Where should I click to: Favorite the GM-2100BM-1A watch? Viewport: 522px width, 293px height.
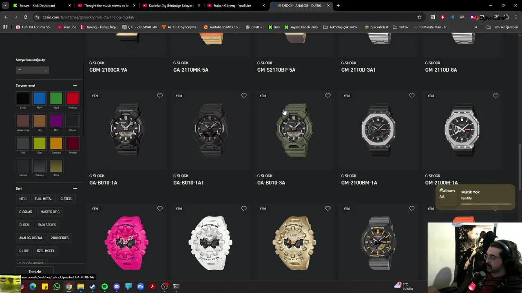click(412, 96)
